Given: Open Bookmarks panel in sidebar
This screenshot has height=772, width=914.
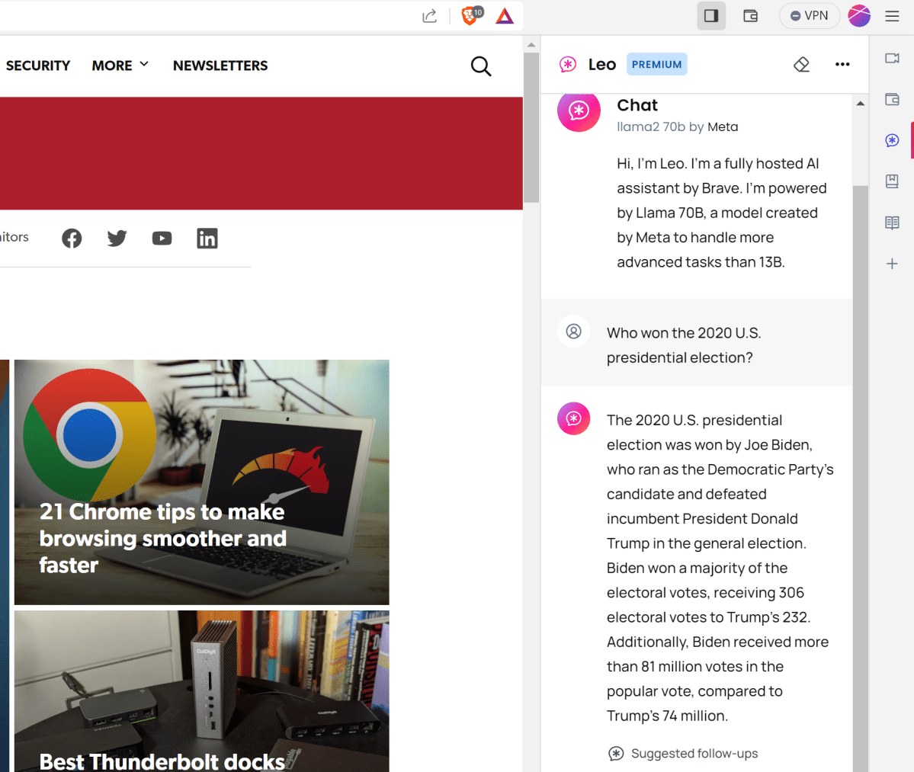Looking at the screenshot, I should [x=892, y=181].
